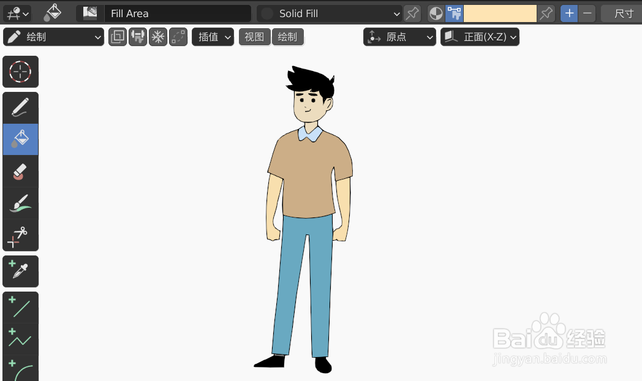Screen dimensions: 642x381
Task: Open the editor type menu
Action: point(17,13)
